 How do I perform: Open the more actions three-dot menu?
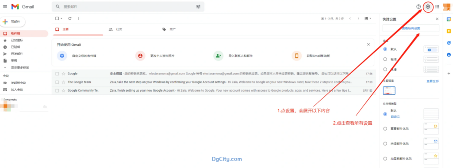78,19
